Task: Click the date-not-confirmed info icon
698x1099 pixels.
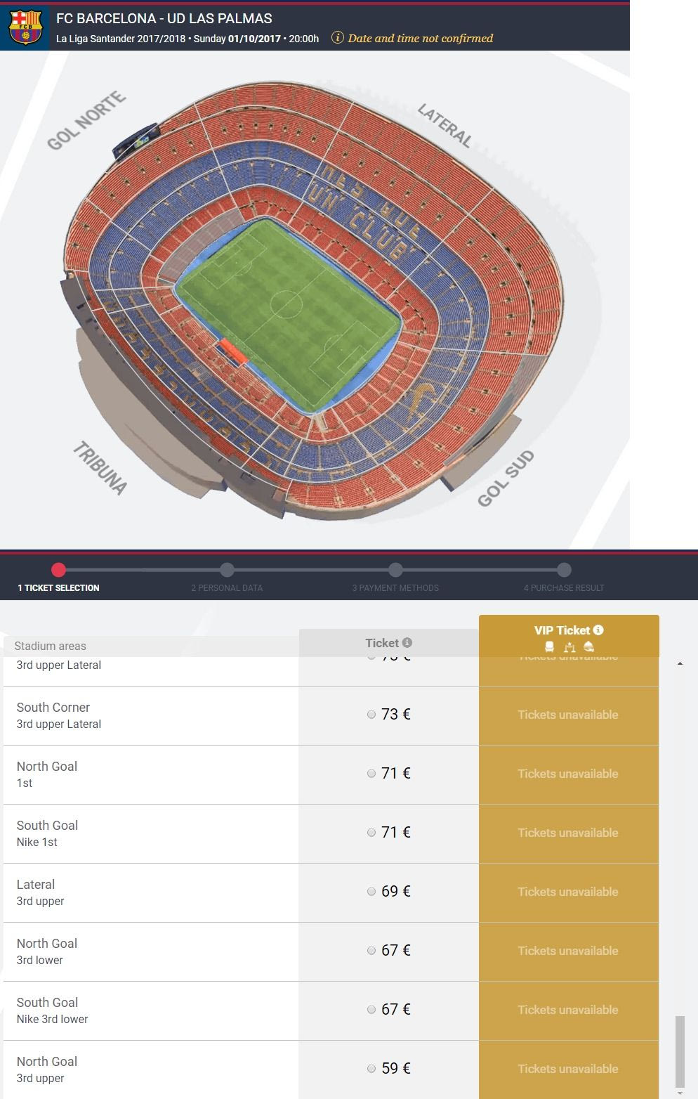Action: 337,38
